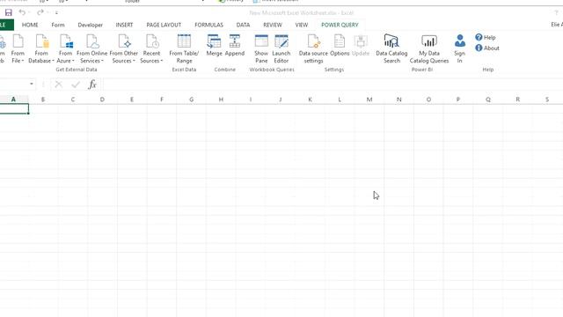This screenshot has height=317, width=563.
Task: Switch to the Form tab
Action: tap(58, 25)
